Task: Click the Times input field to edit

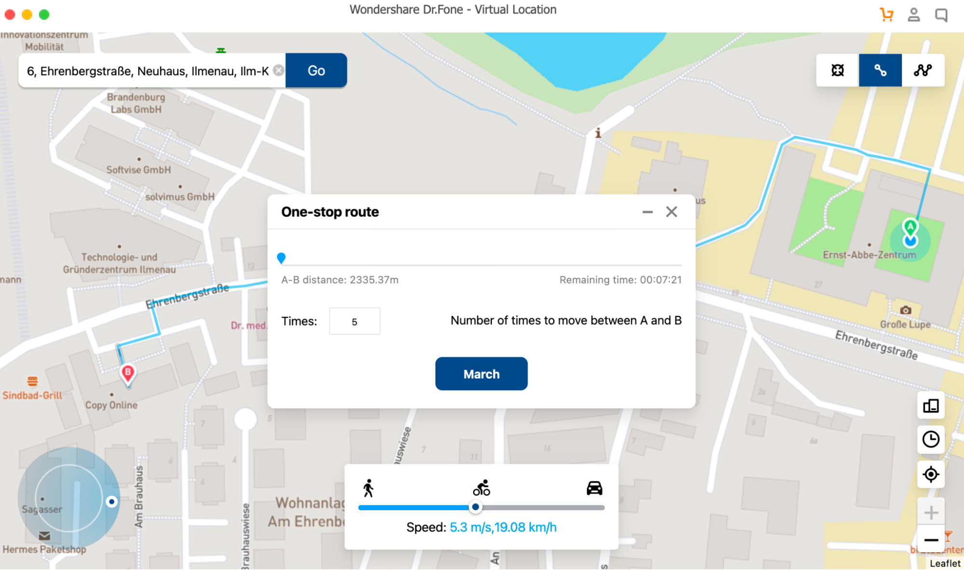Action: [353, 321]
